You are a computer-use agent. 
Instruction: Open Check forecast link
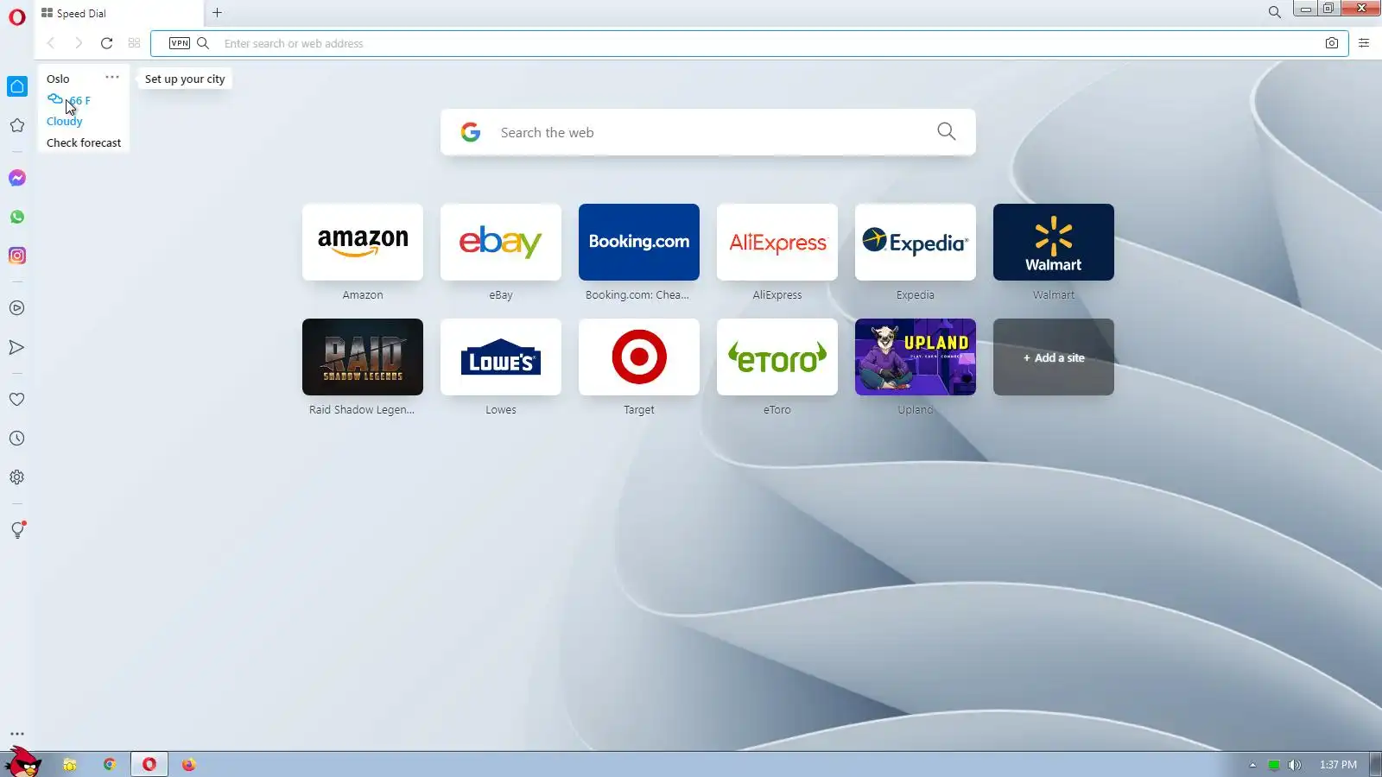84,142
